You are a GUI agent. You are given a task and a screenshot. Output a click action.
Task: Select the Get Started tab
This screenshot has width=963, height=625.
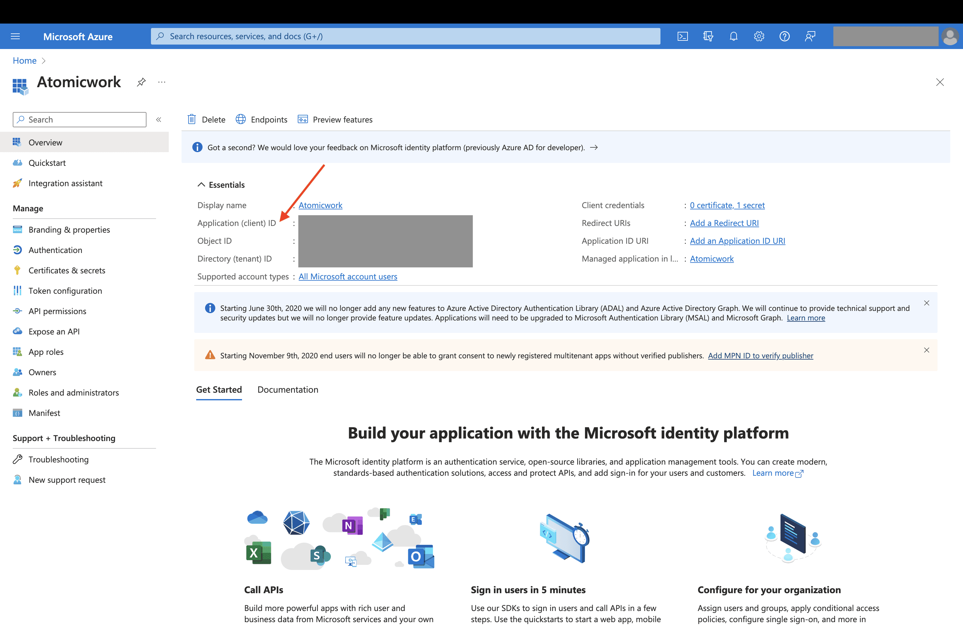[219, 390]
